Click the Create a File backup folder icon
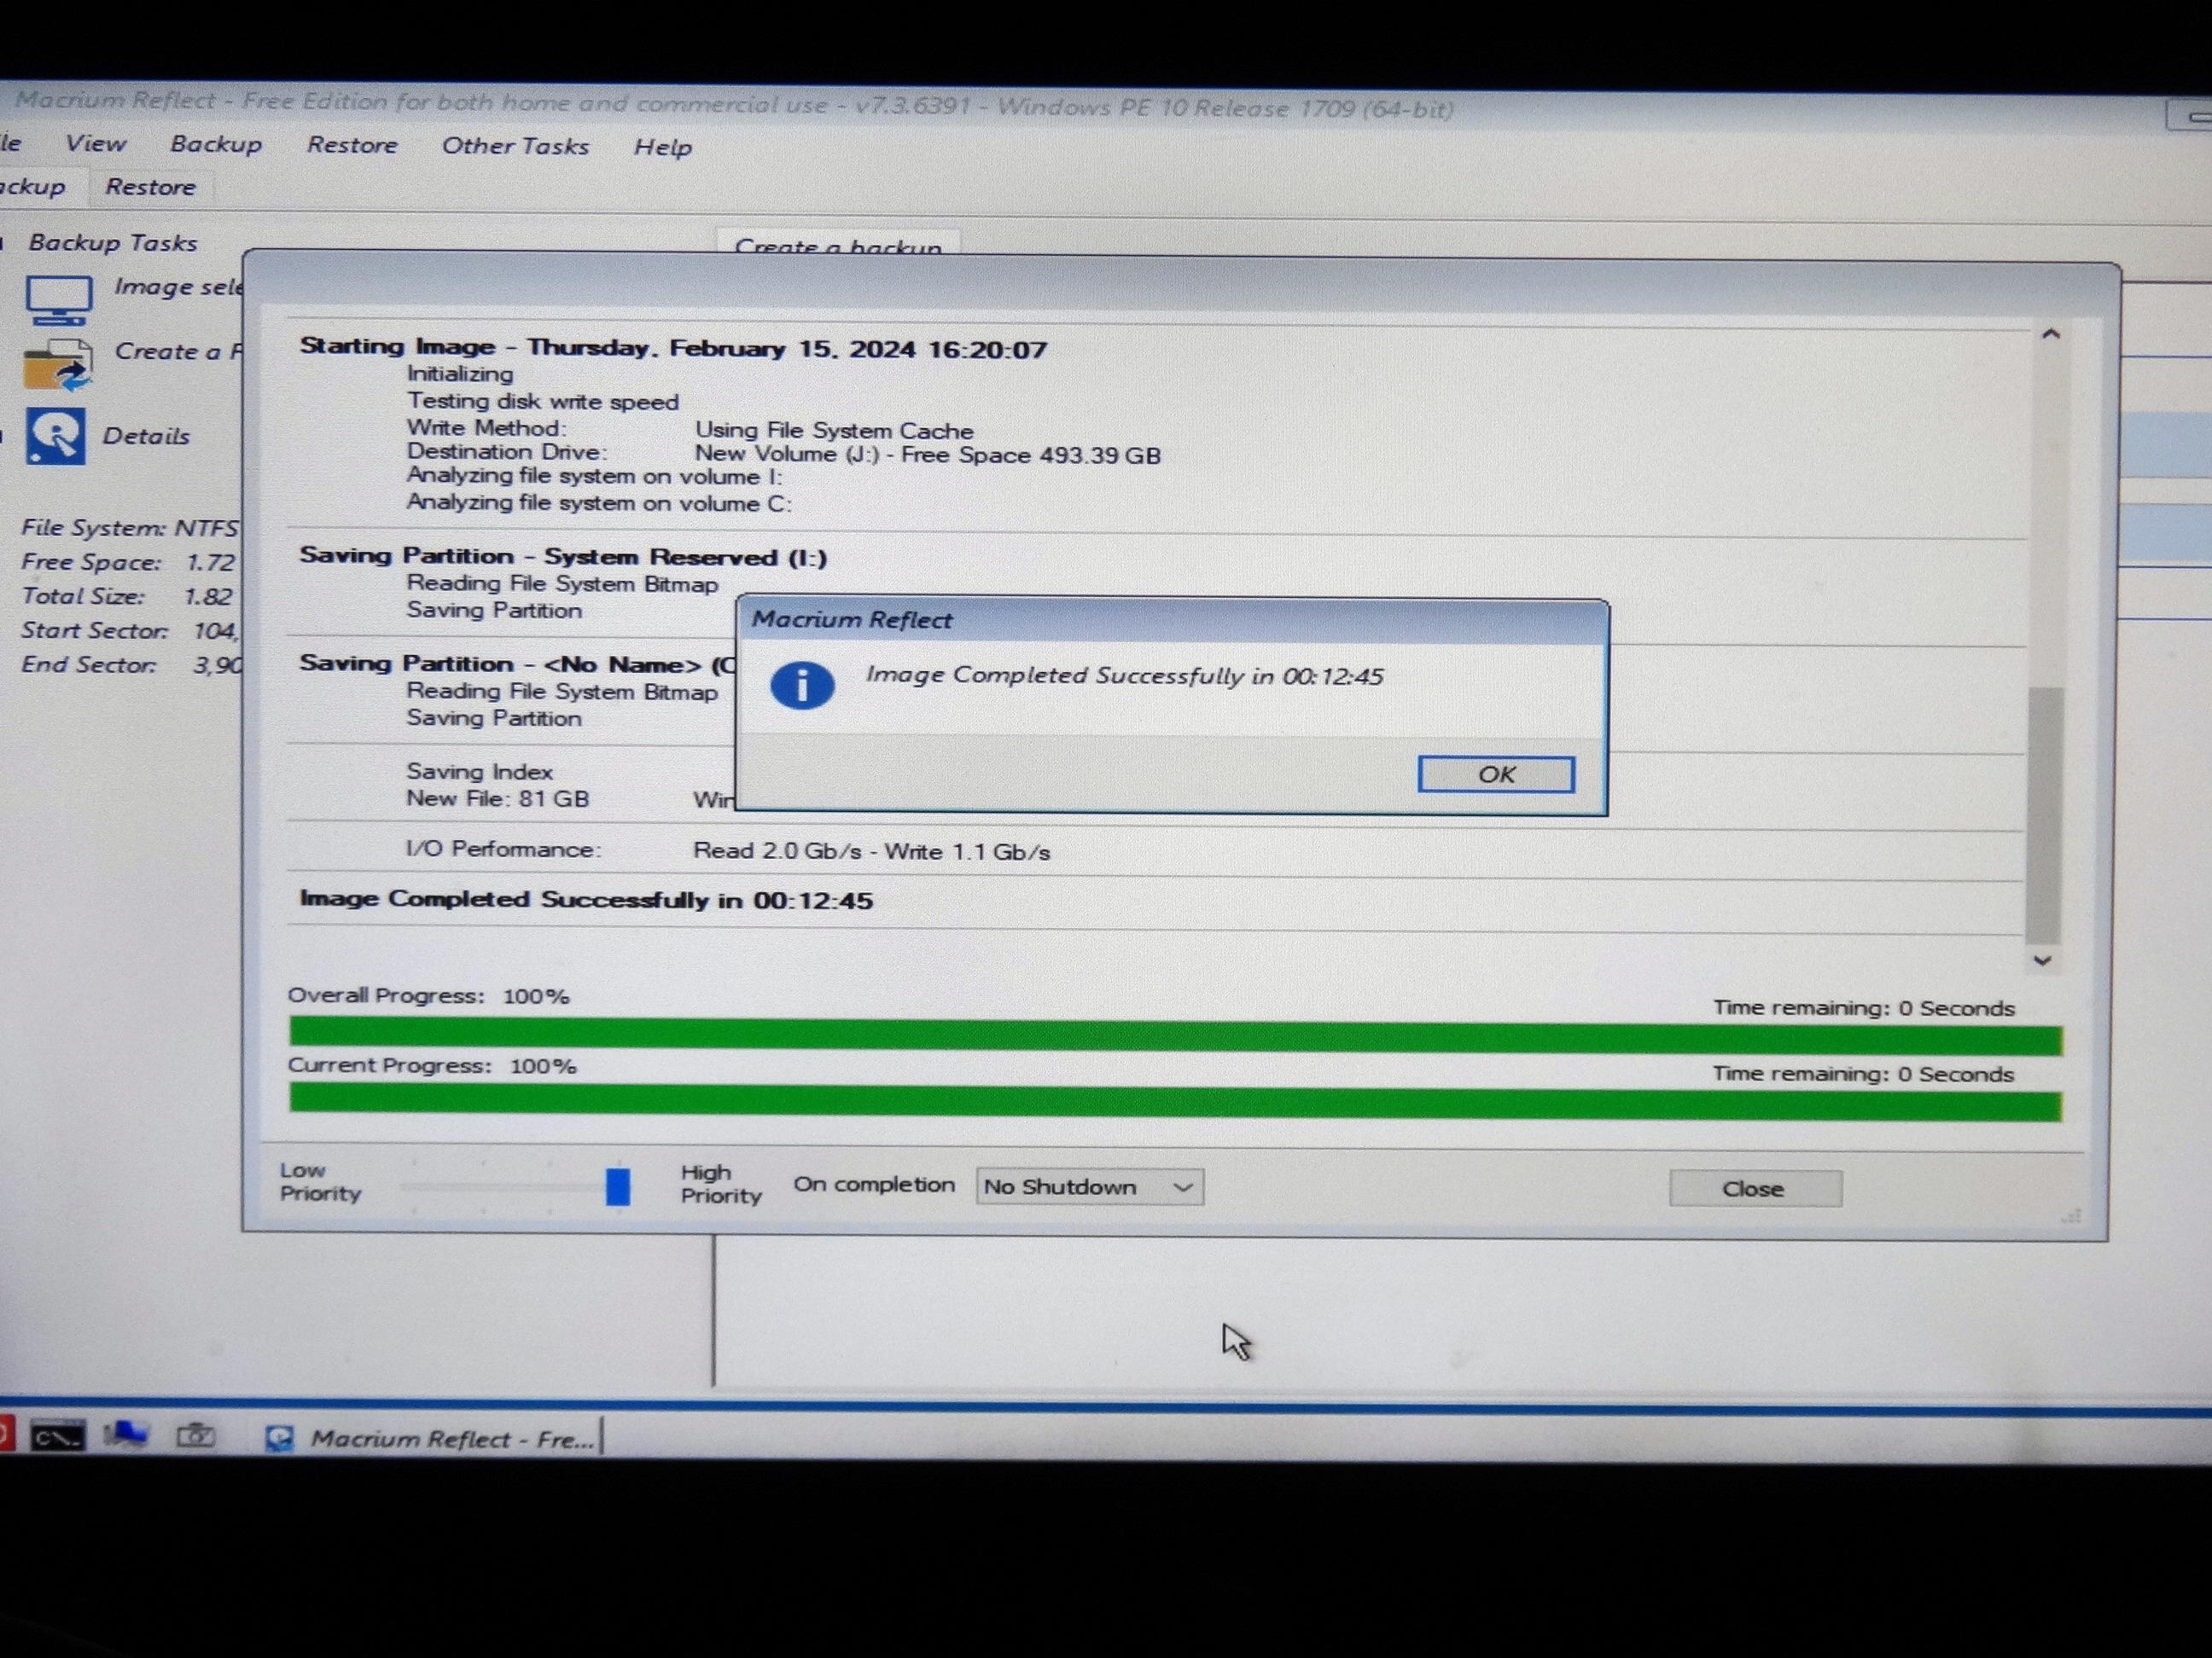Screen dimensions: 2212x1658 58,365
